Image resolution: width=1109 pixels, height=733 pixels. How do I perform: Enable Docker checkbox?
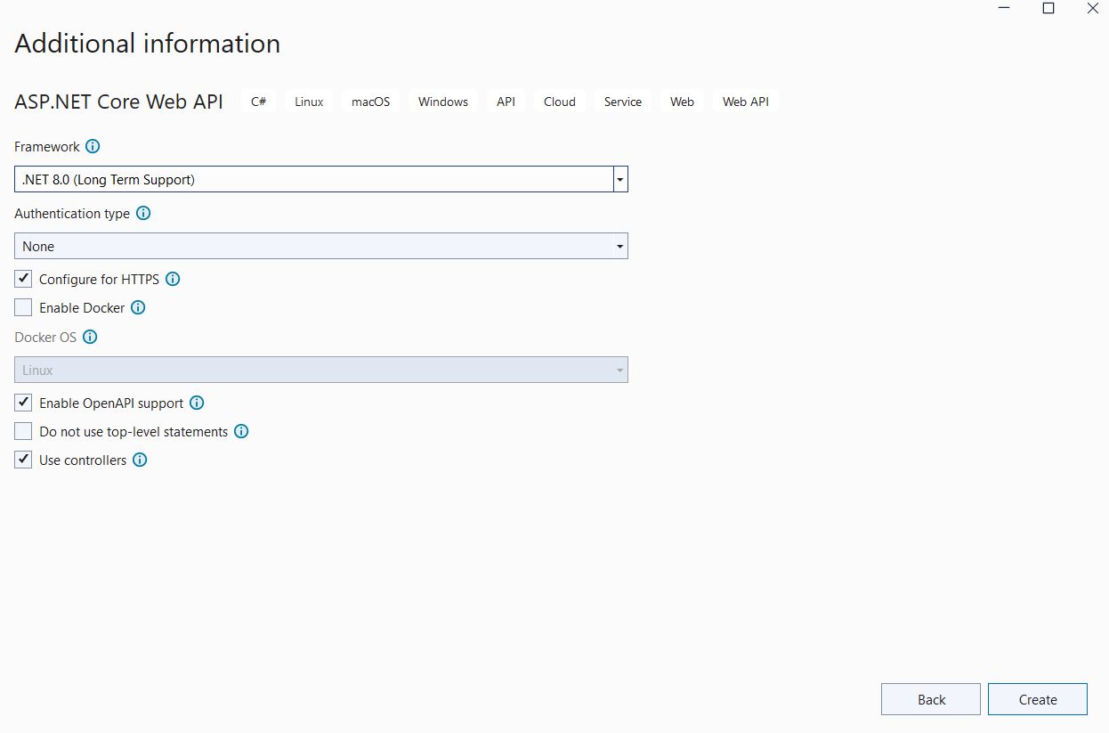pos(24,307)
